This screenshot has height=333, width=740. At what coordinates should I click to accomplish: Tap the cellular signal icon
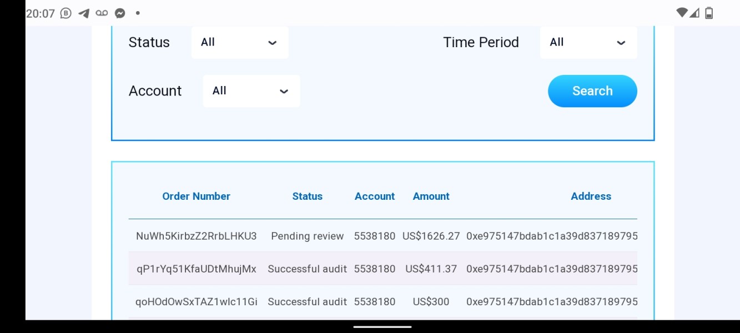(x=694, y=13)
